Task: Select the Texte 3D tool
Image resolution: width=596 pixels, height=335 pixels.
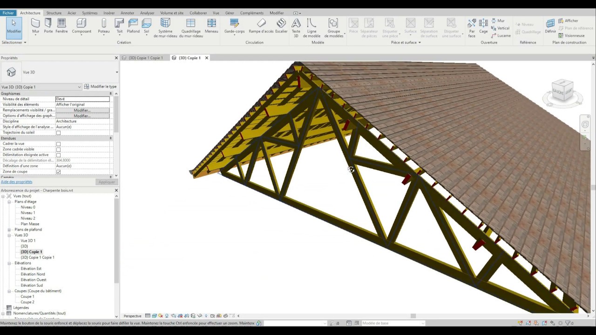Action: pyautogui.click(x=296, y=27)
